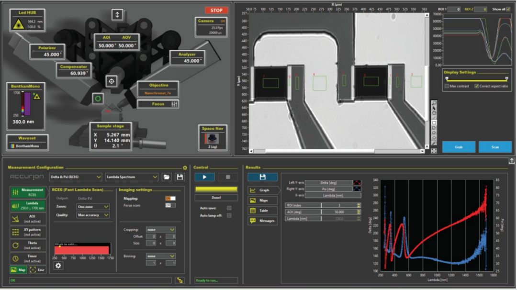
Task: Select the rectangle ROI tool in image toolbar
Action: pyautogui.click(x=434, y=123)
